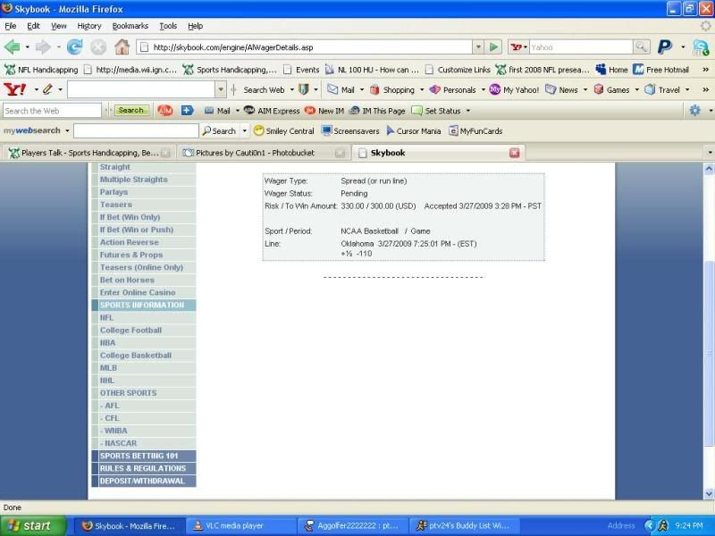Open the search engine selector dropdown
The width and height of the screenshot is (715, 536).
(518, 47)
